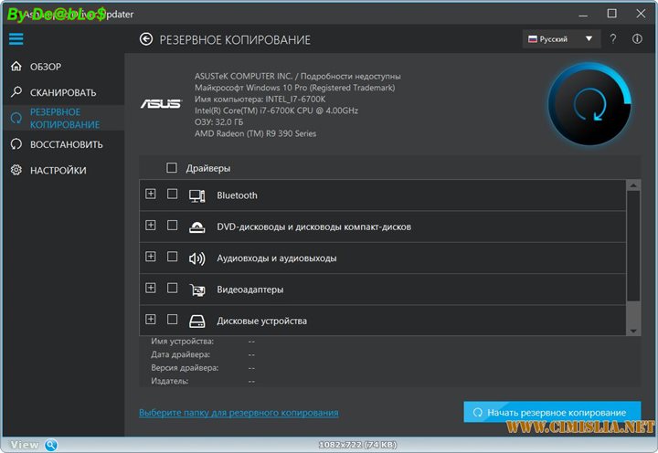Open the ОБЗОР section in sidebar
This screenshot has width=658, height=453.
click(x=45, y=67)
